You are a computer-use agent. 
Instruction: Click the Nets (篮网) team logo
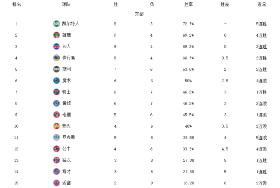pyautogui.click(x=56, y=69)
